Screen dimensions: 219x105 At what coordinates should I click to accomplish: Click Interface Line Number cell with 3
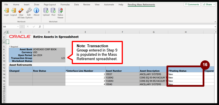(x=85, y=81)
